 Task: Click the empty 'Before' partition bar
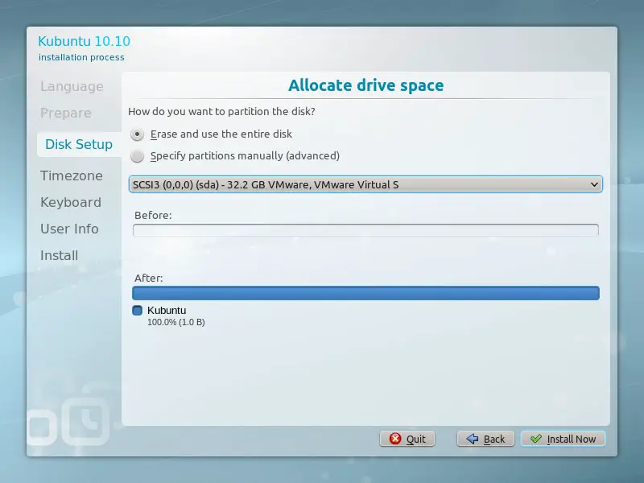tap(365, 230)
